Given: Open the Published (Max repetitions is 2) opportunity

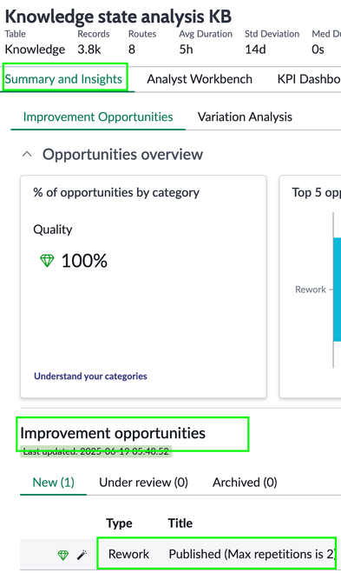Looking at the screenshot, I should point(252,554).
